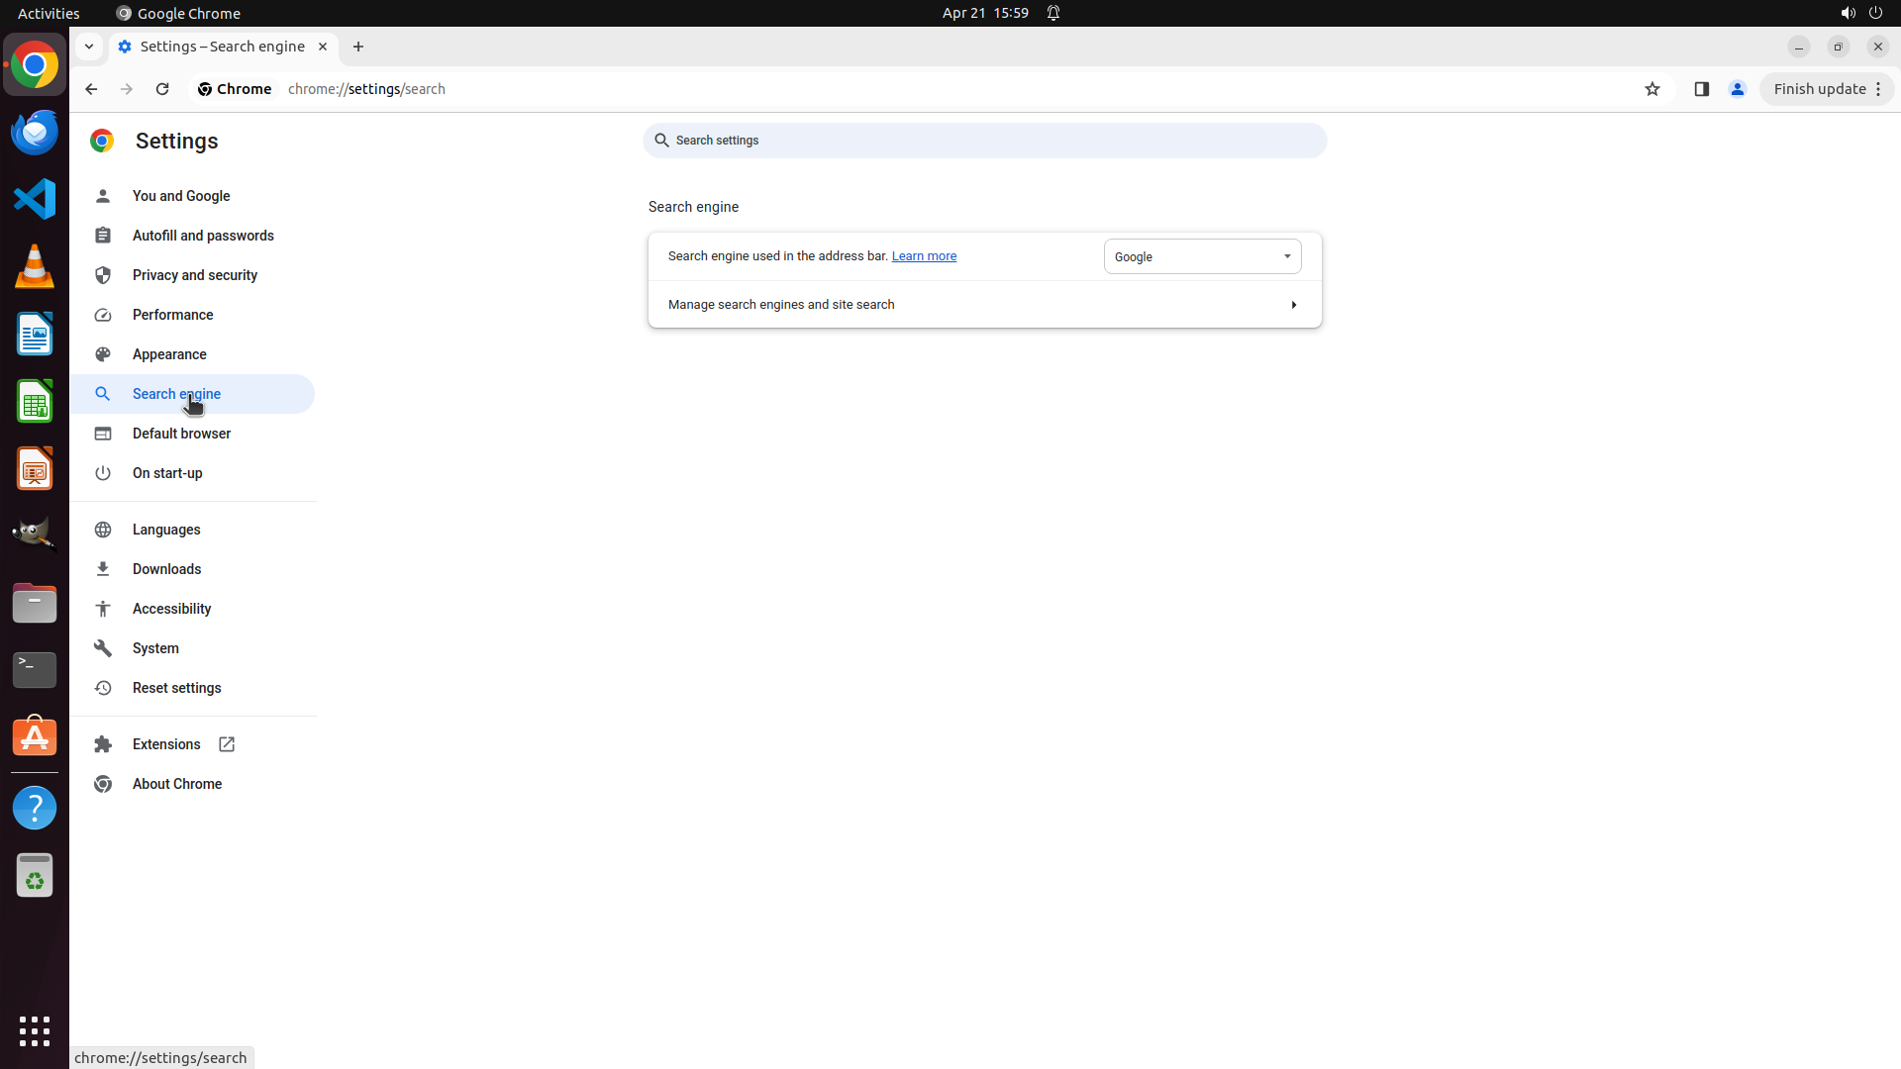Open system volume indicator
The image size is (1901, 1069).
coord(1847,13)
